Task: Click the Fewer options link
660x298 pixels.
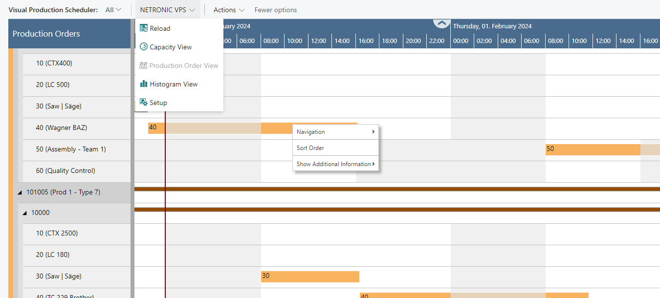Action: coord(275,9)
